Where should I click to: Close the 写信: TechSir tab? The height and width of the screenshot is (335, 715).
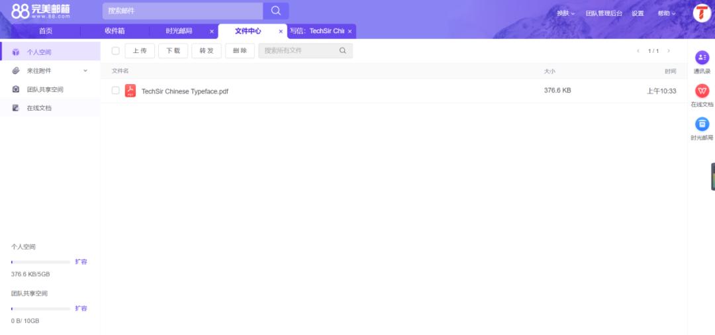click(350, 32)
